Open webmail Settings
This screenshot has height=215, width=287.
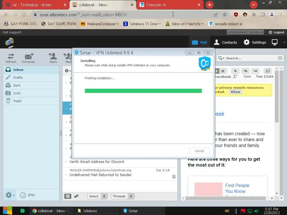tap(255, 43)
